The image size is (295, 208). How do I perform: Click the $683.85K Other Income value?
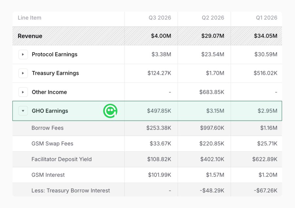212,92
